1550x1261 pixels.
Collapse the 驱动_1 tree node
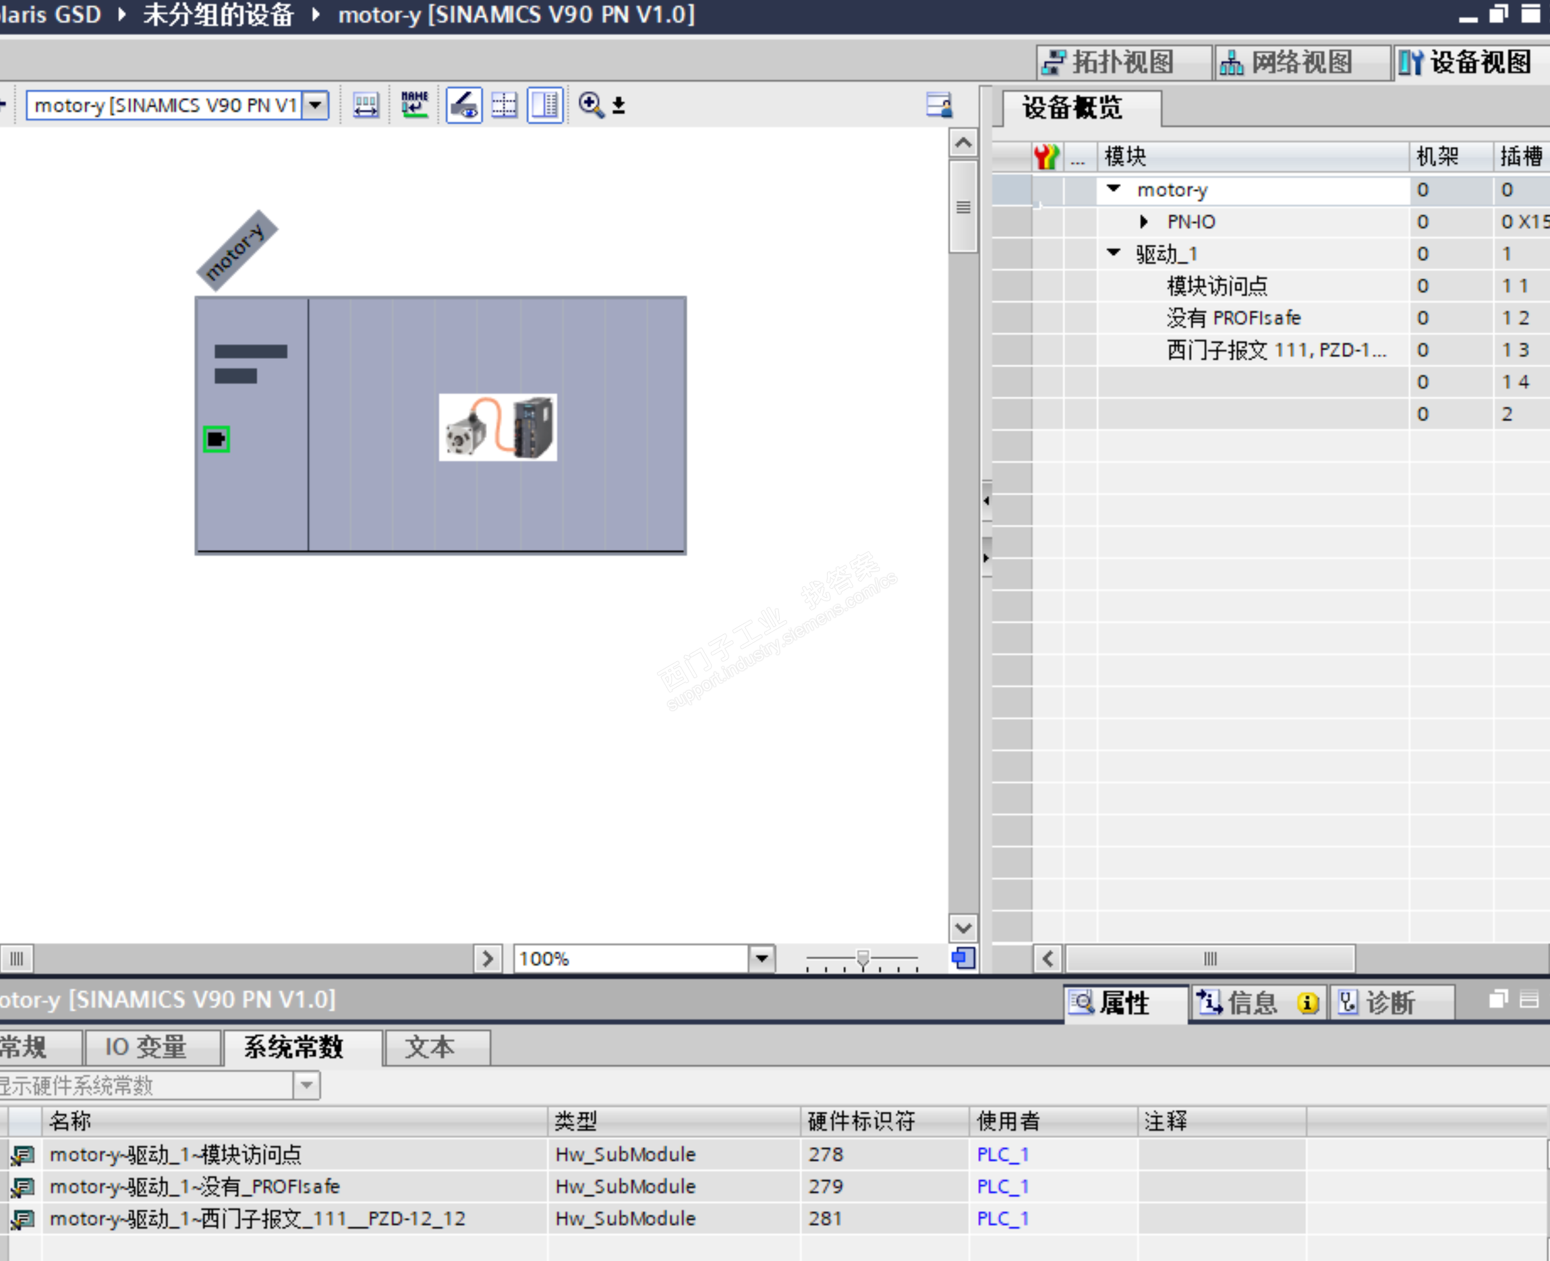coord(1114,253)
